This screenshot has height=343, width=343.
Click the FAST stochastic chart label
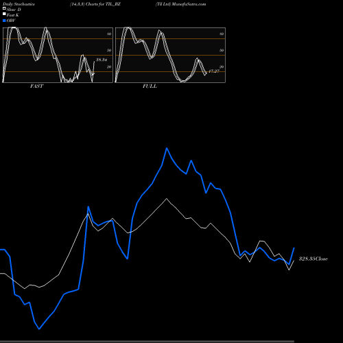[36, 86]
